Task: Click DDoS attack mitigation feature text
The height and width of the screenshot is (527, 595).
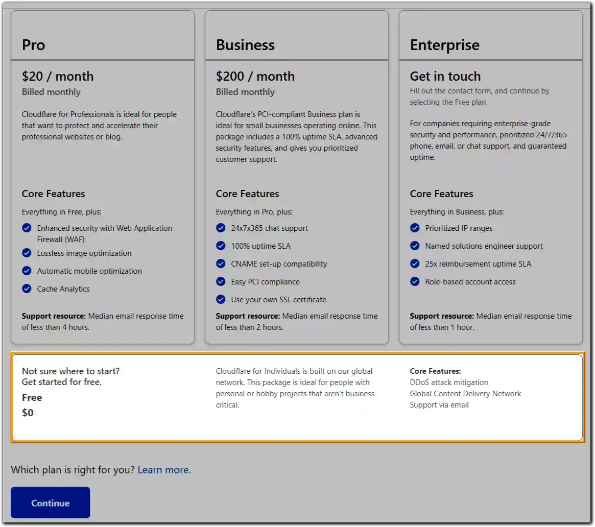Action: tap(449, 382)
